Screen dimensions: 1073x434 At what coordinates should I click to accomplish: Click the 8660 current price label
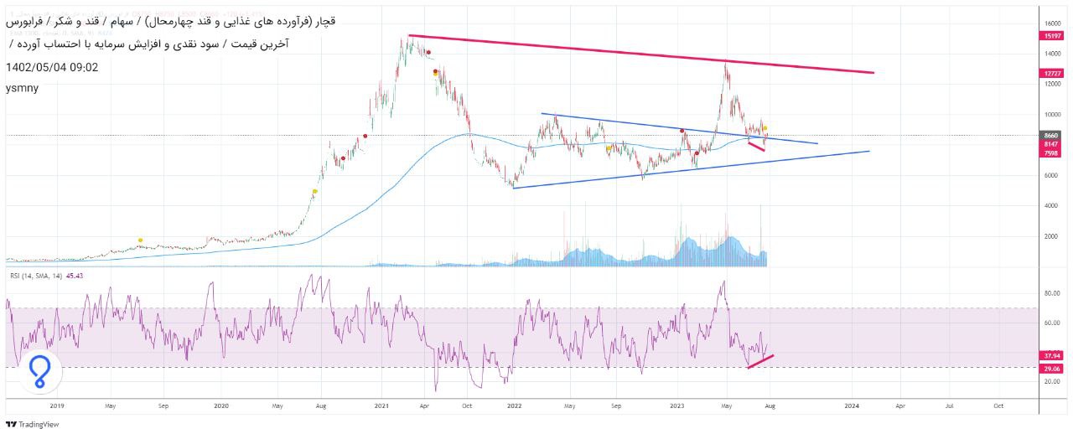1052,135
